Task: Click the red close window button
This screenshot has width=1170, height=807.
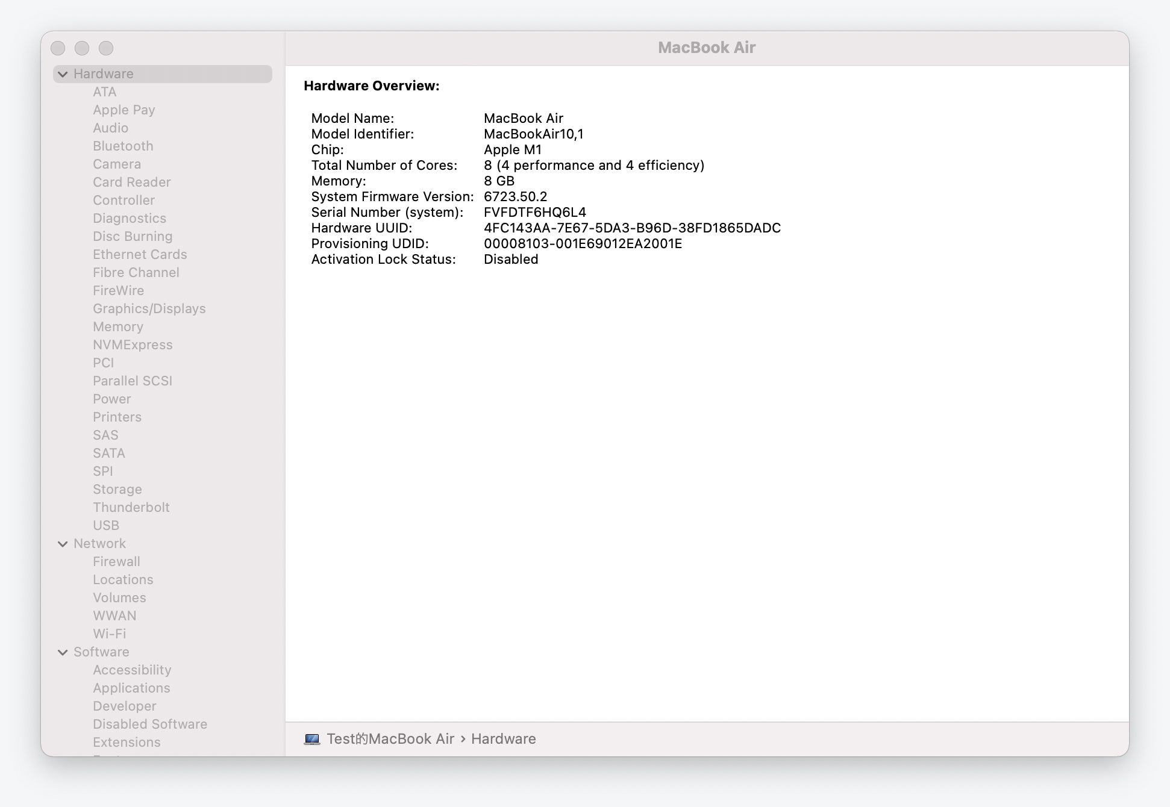Action: click(58, 48)
